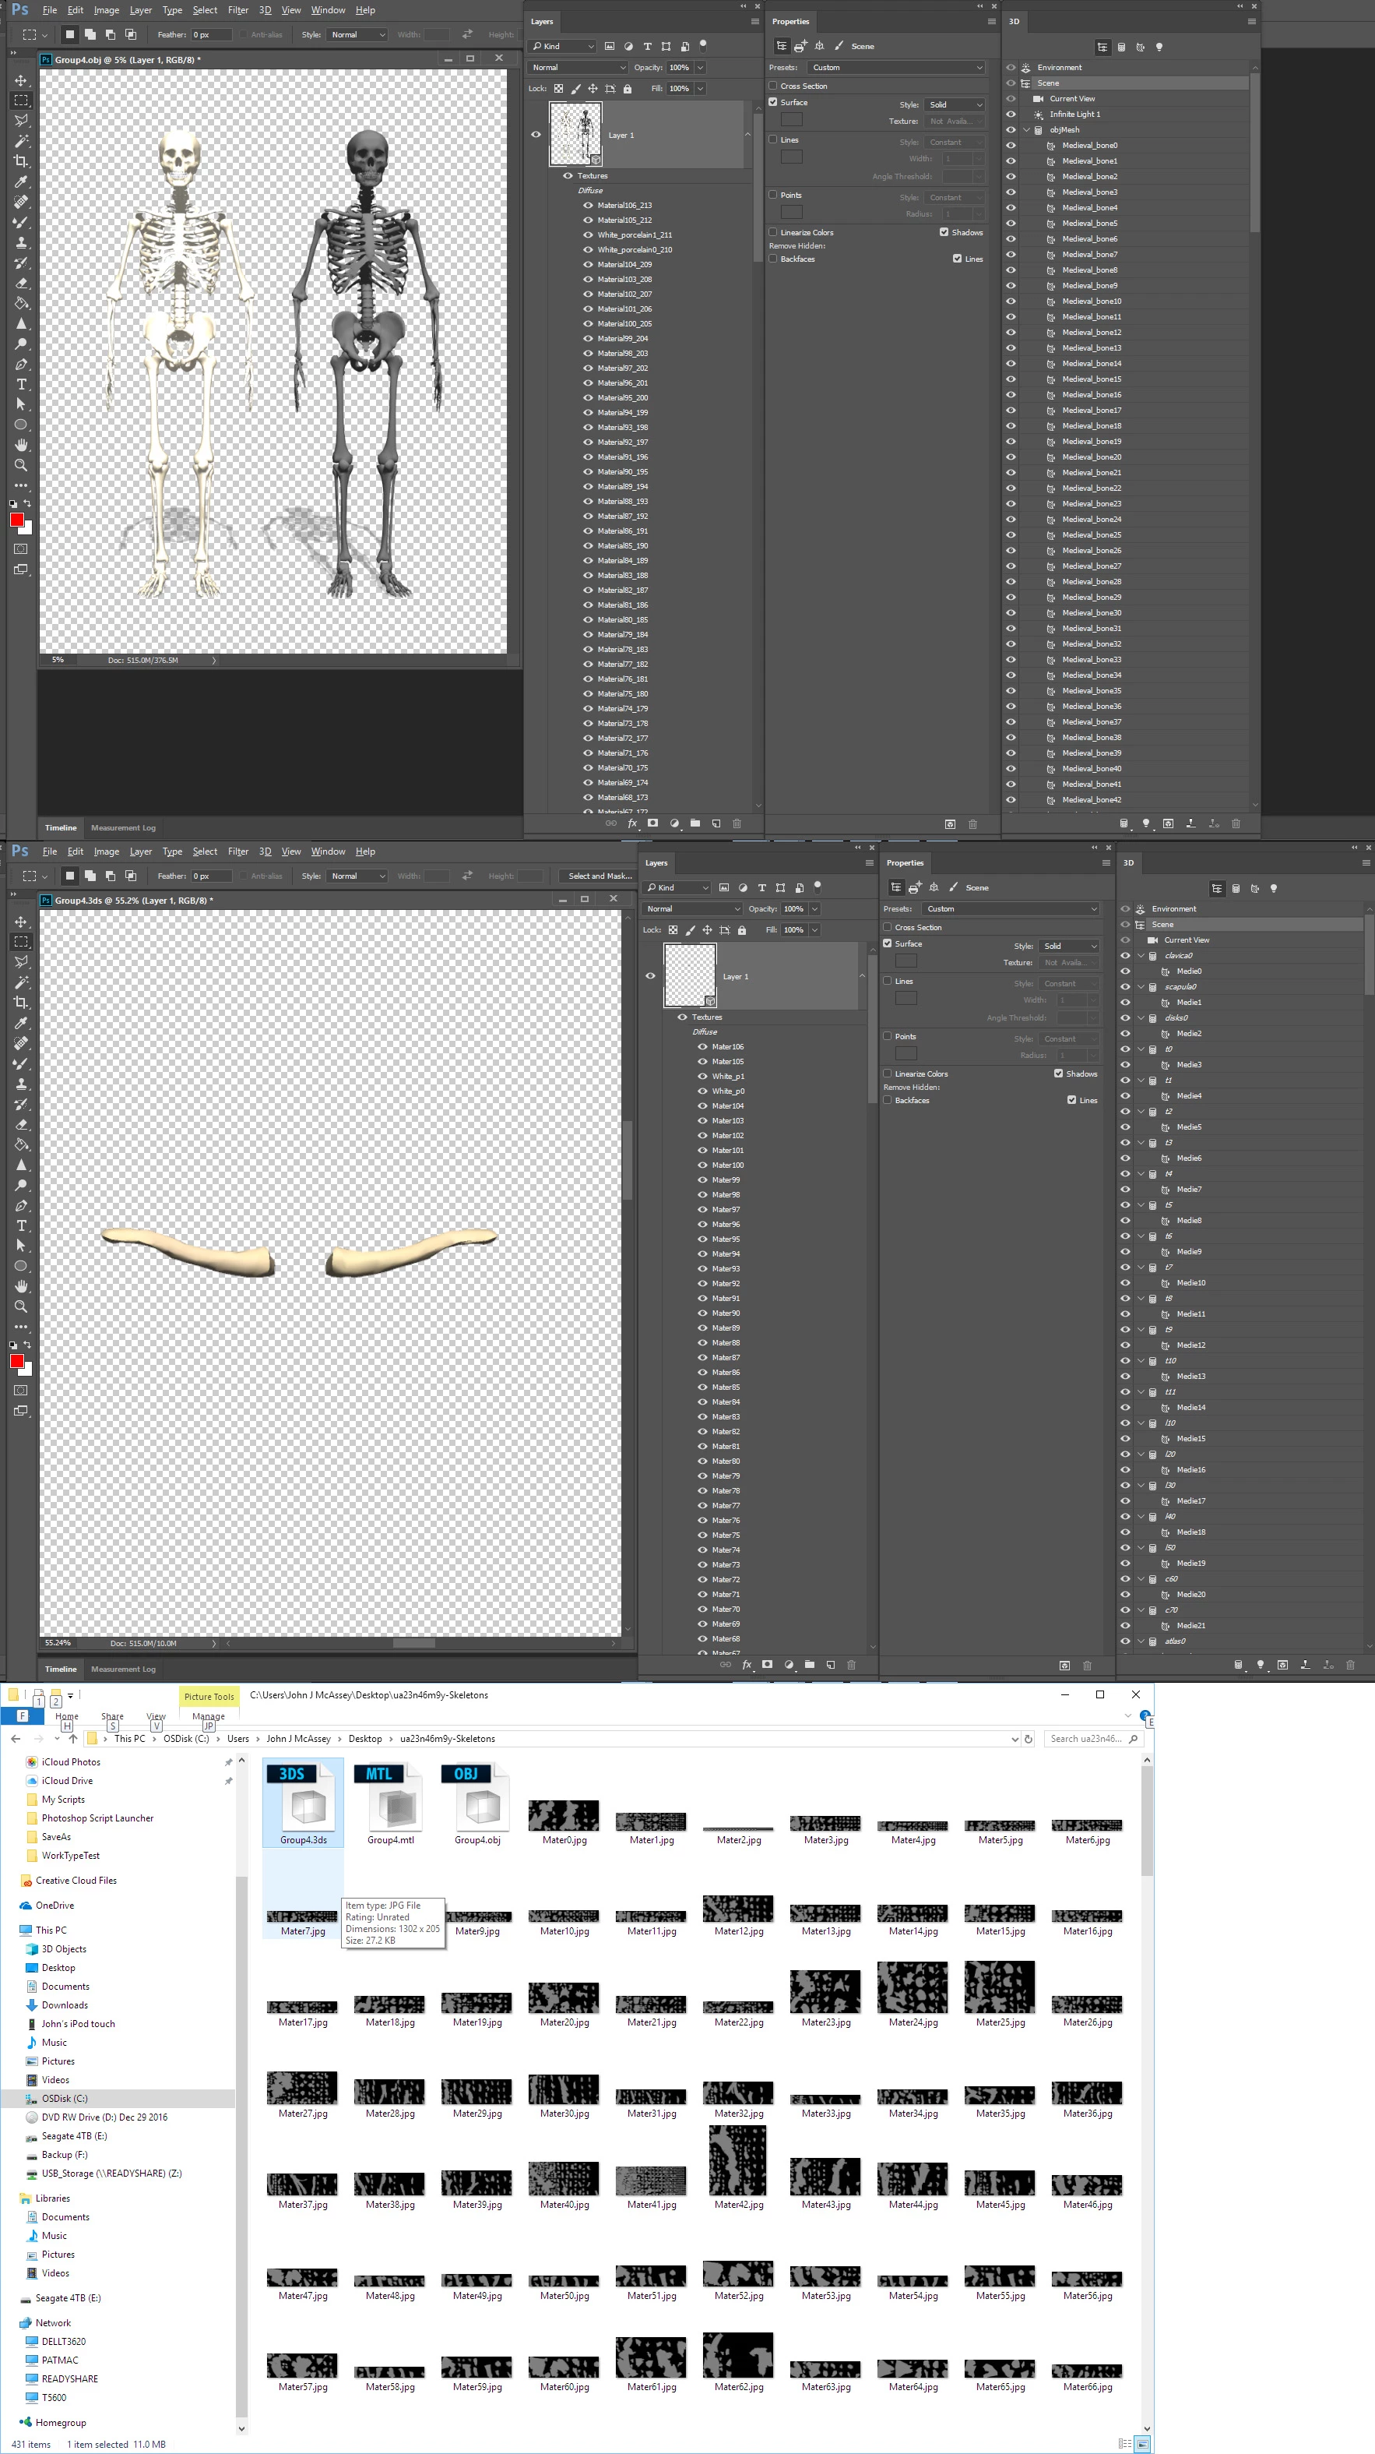This screenshot has width=1375, height=2454.
Task: Open the Filter menu in top menu bar
Action: (x=238, y=10)
